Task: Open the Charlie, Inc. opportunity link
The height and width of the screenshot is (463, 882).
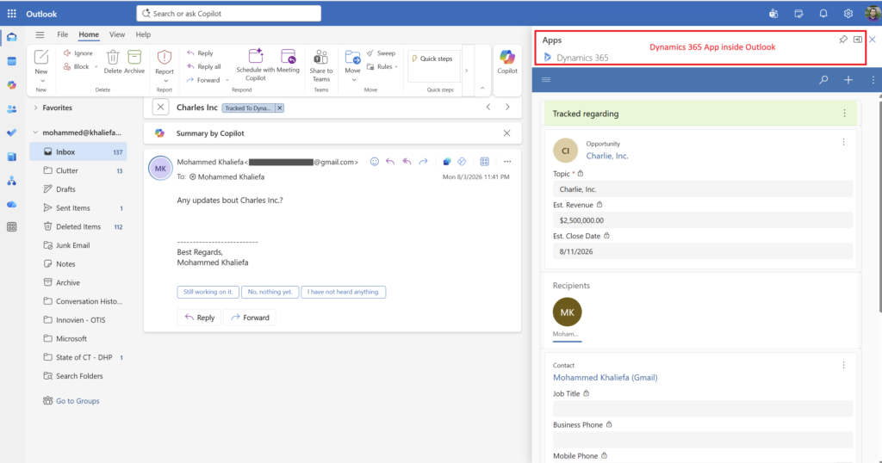Action: (607, 157)
